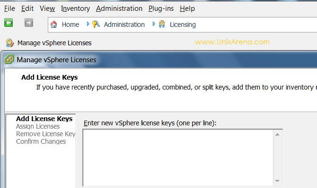Click the text area scroll down arrow
Screen dimensions: 317x188
(277, 181)
